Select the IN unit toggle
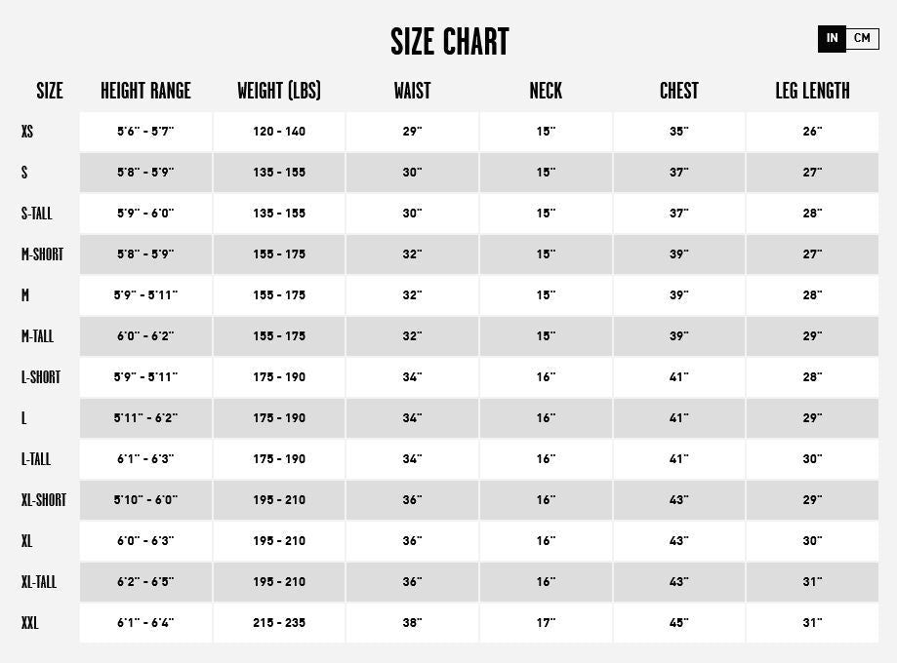This screenshot has width=897, height=663. (832, 39)
